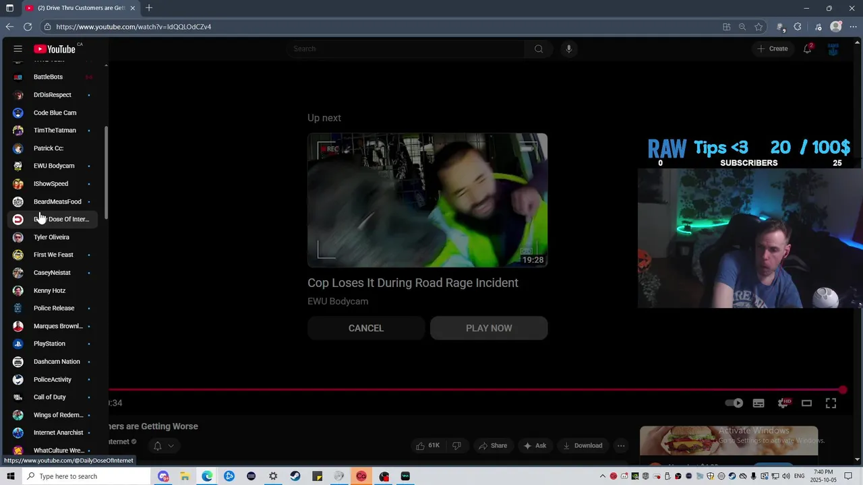Image resolution: width=863 pixels, height=485 pixels.
Task: Open Daily Dose Of Internet channel
Action: coord(53,219)
